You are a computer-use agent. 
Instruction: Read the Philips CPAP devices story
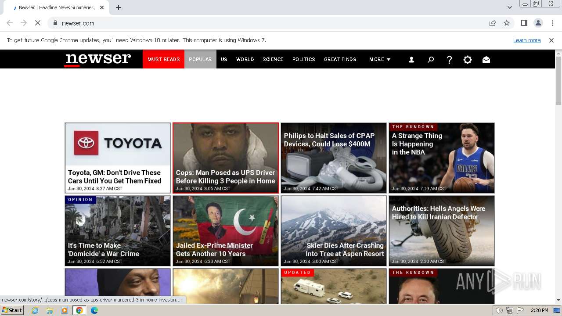tap(334, 158)
